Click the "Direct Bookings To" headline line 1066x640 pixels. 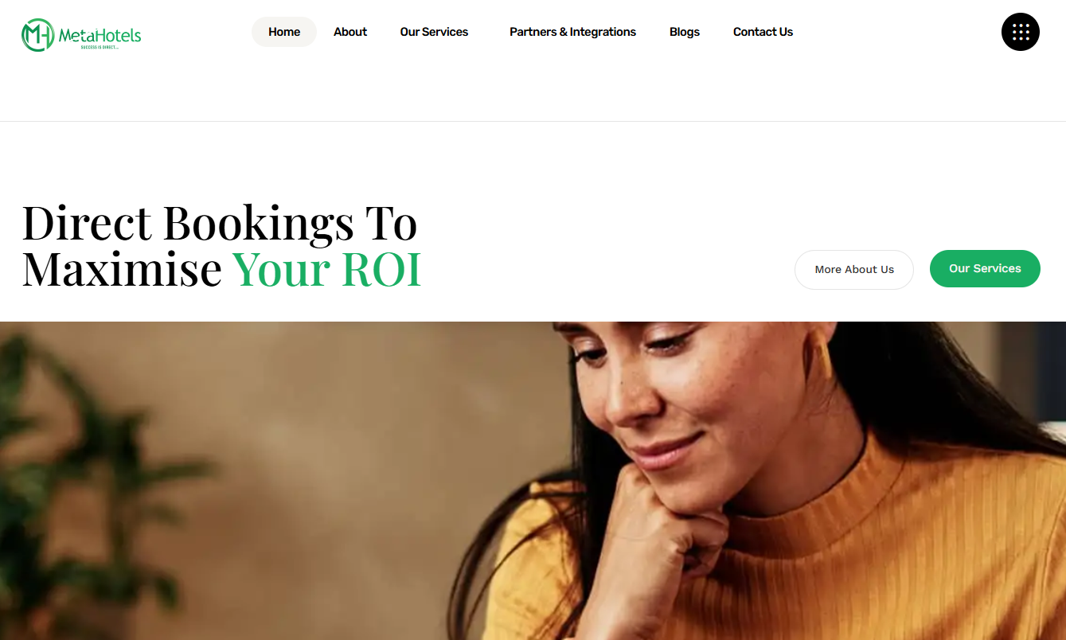click(x=220, y=223)
